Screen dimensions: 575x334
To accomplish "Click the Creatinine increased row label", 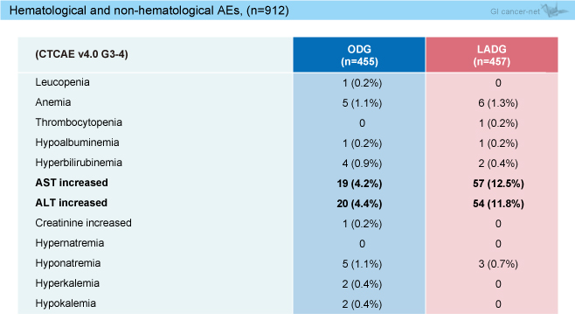I will 83,223.
